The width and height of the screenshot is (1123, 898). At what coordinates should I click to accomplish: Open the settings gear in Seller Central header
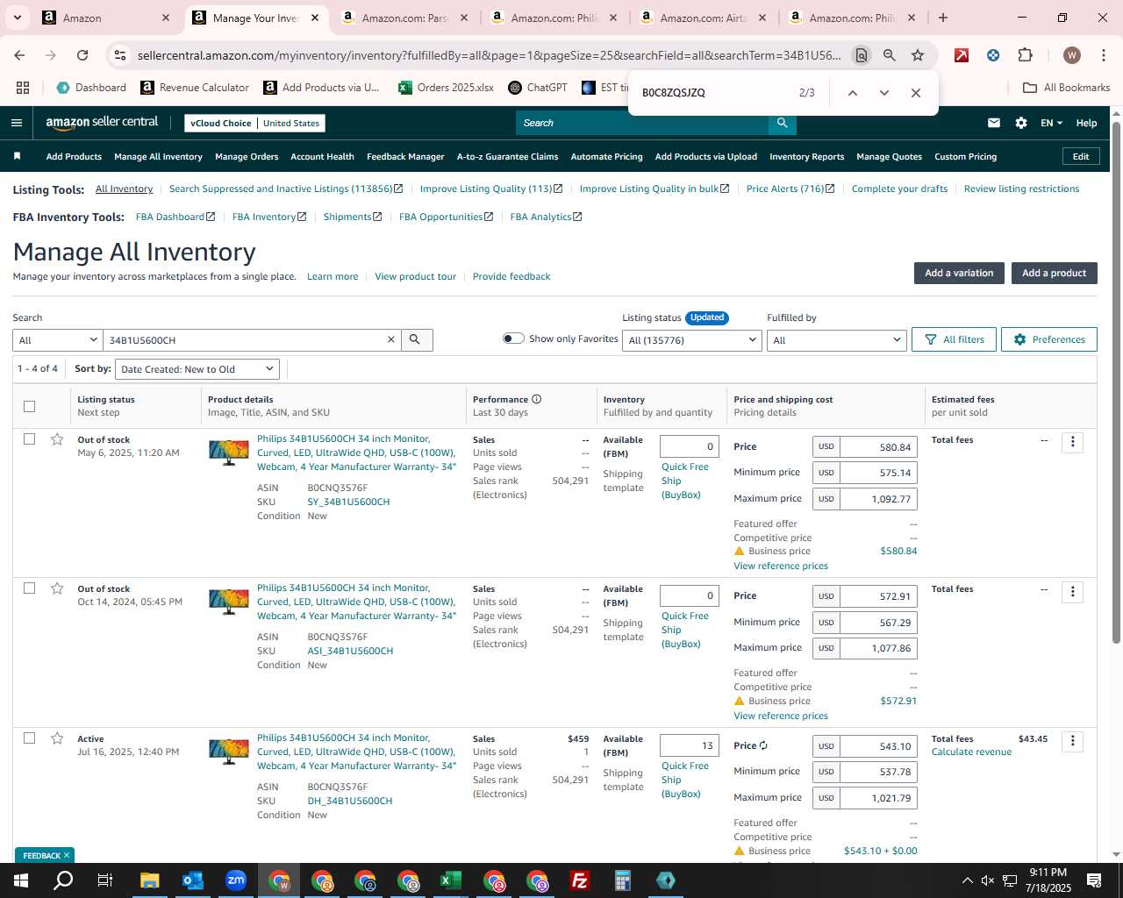[1021, 123]
